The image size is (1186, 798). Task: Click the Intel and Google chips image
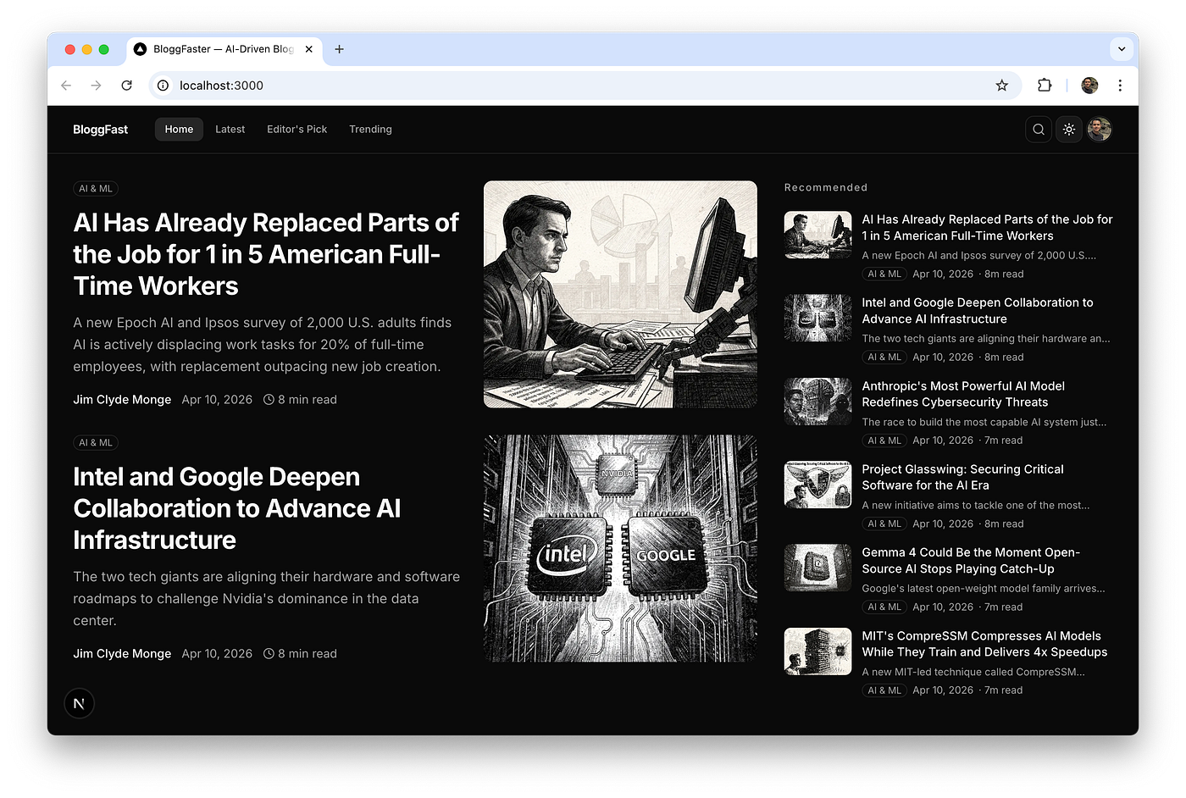619,547
